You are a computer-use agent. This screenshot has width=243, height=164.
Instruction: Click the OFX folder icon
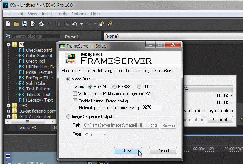[15, 105]
